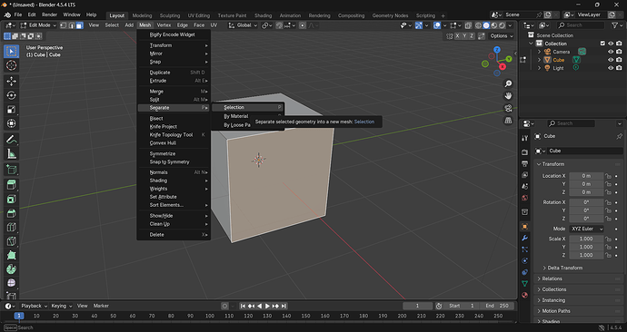Hide the Light via its eye icon
Image resolution: width=627 pixels, height=332 pixels.
click(611, 68)
